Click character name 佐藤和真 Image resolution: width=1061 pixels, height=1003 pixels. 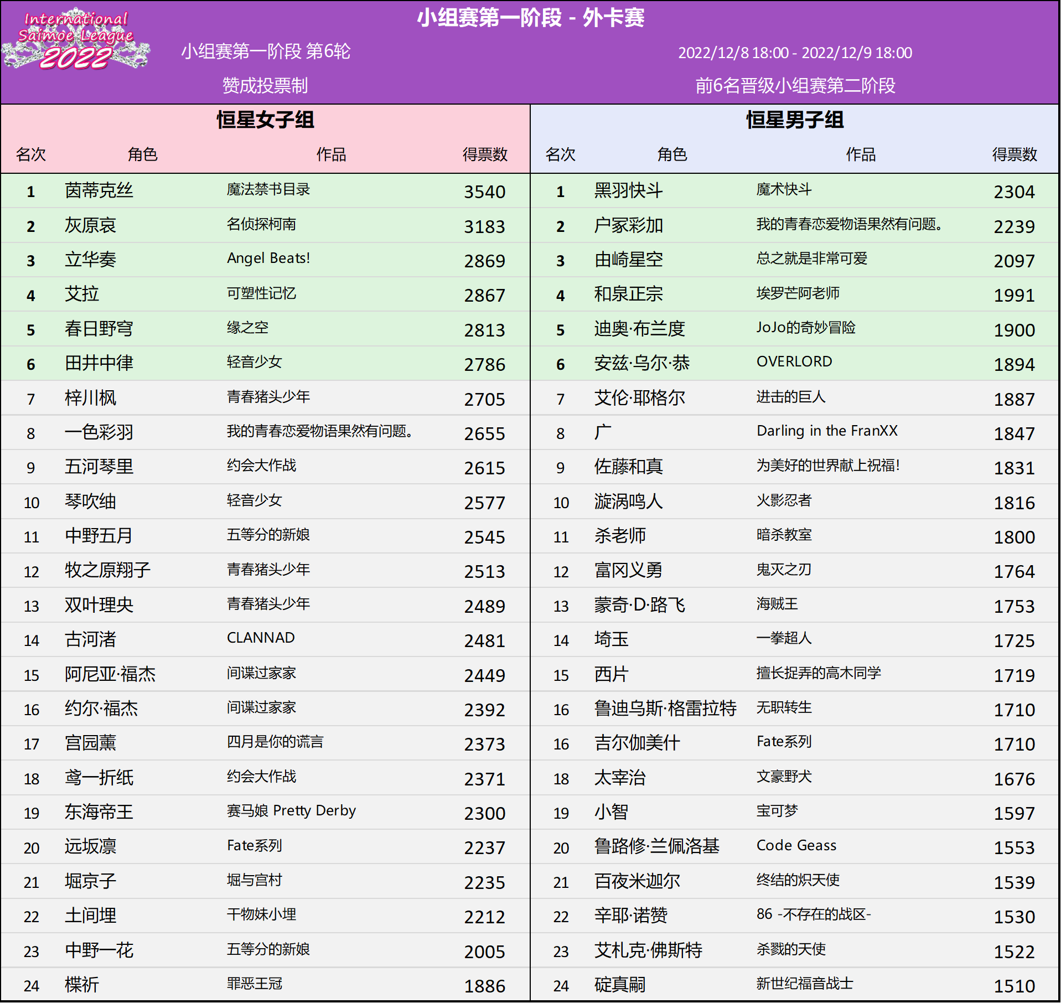[x=629, y=467]
